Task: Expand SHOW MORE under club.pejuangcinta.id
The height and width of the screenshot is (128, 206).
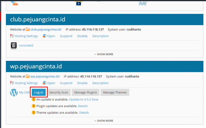Action: [x=104, y=54]
